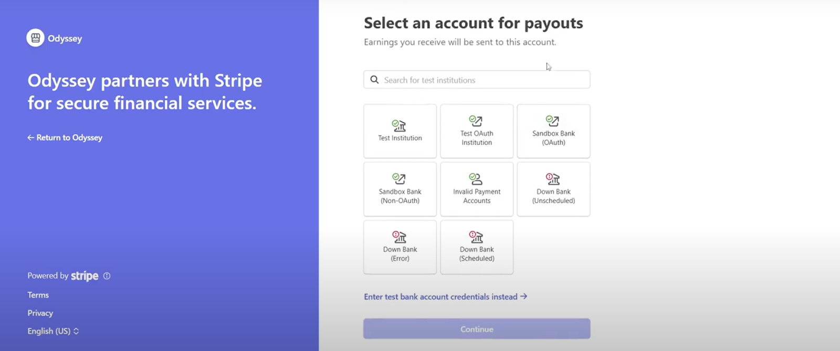The height and width of the screenshot is (351, 840).
Task: Select the Down Bank (Scheduled) icon
Action: pyautogui.click(x=476, y=237)
